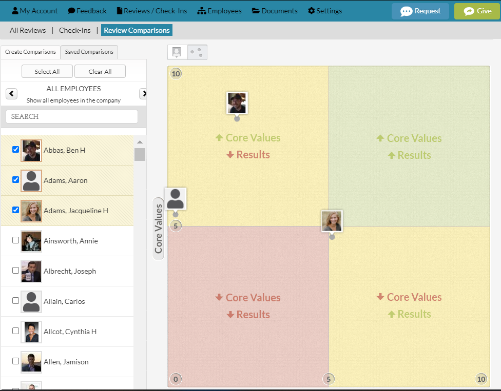Click the Select All button
This screenshot has height=391, width=501.
pyautogui.click(x=47, y=71)
